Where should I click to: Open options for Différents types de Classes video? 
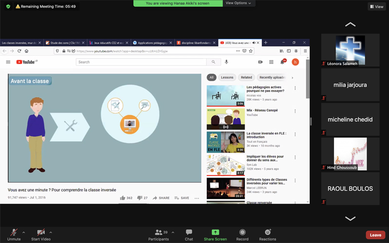pos(295,180)
